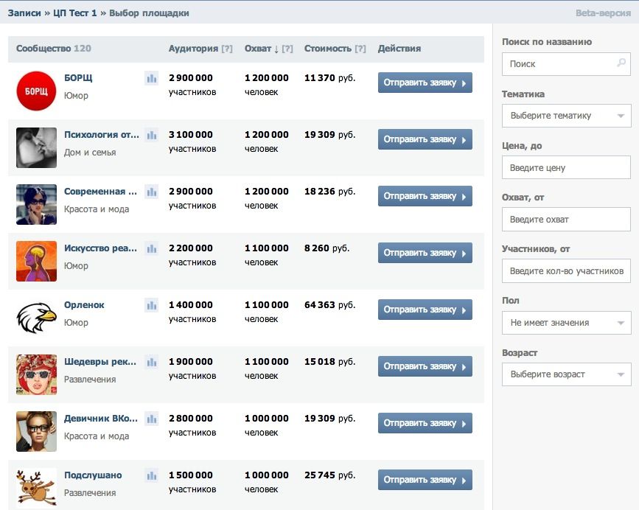
Task: Open statistics icon for Современная … row
Action: [x=152, y=192]
